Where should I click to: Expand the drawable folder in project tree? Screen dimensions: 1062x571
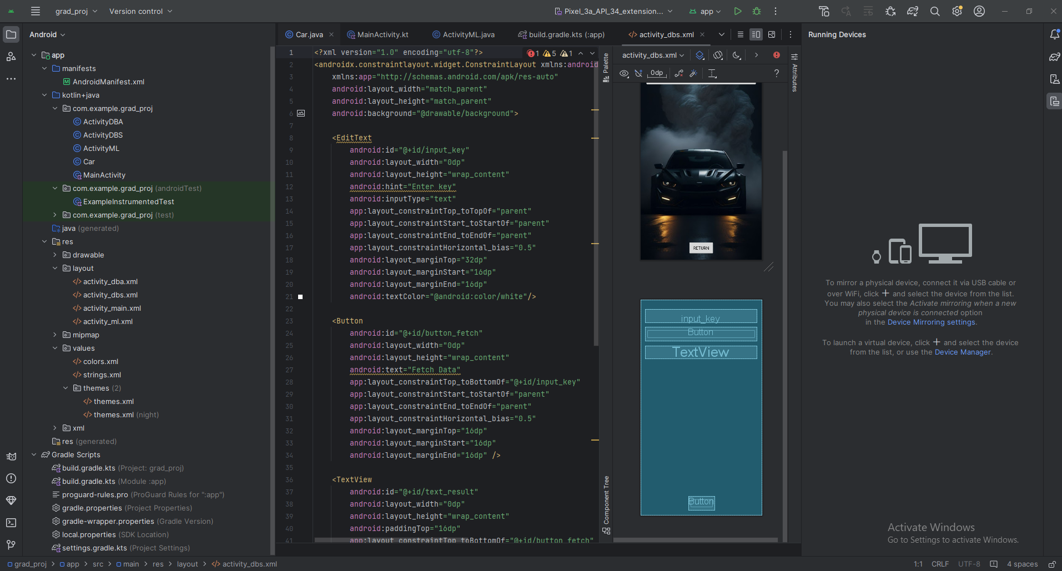[x=55, y=255]
